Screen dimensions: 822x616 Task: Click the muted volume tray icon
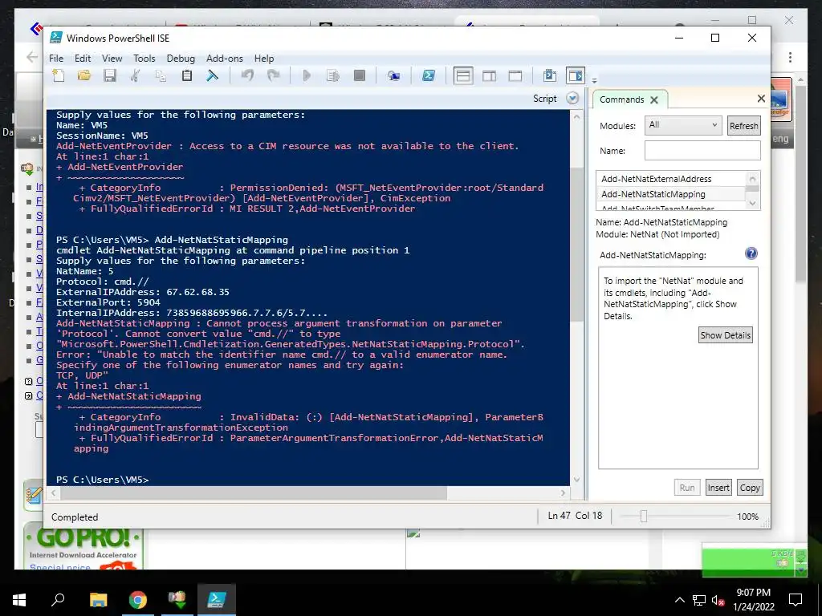click(718, 600)
